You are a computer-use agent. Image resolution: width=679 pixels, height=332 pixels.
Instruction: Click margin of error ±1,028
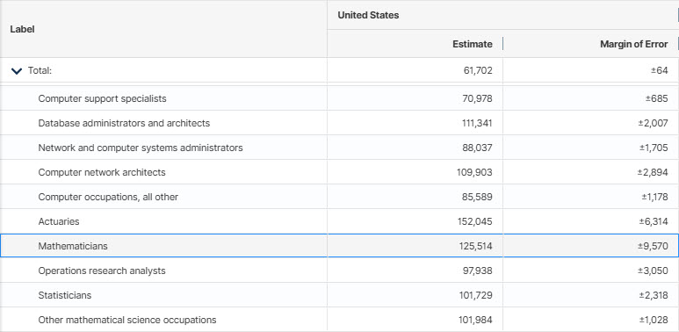pyautogui.click(x=654, y=320)
